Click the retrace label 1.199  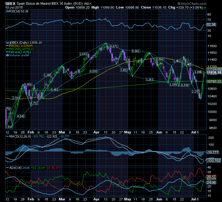click(173, 84)
